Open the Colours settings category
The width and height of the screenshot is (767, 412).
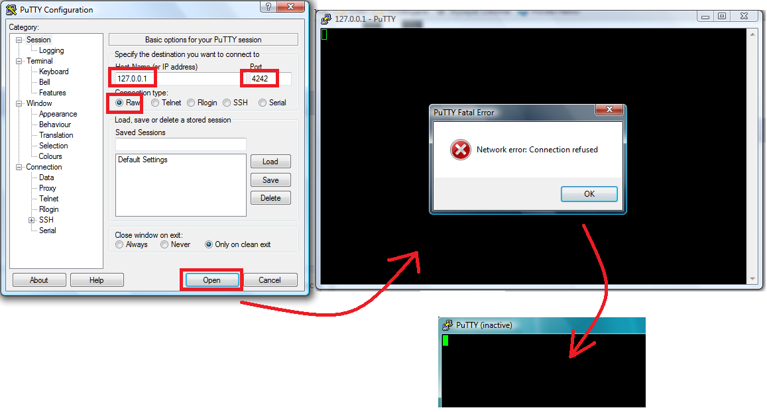coord(50,156)
